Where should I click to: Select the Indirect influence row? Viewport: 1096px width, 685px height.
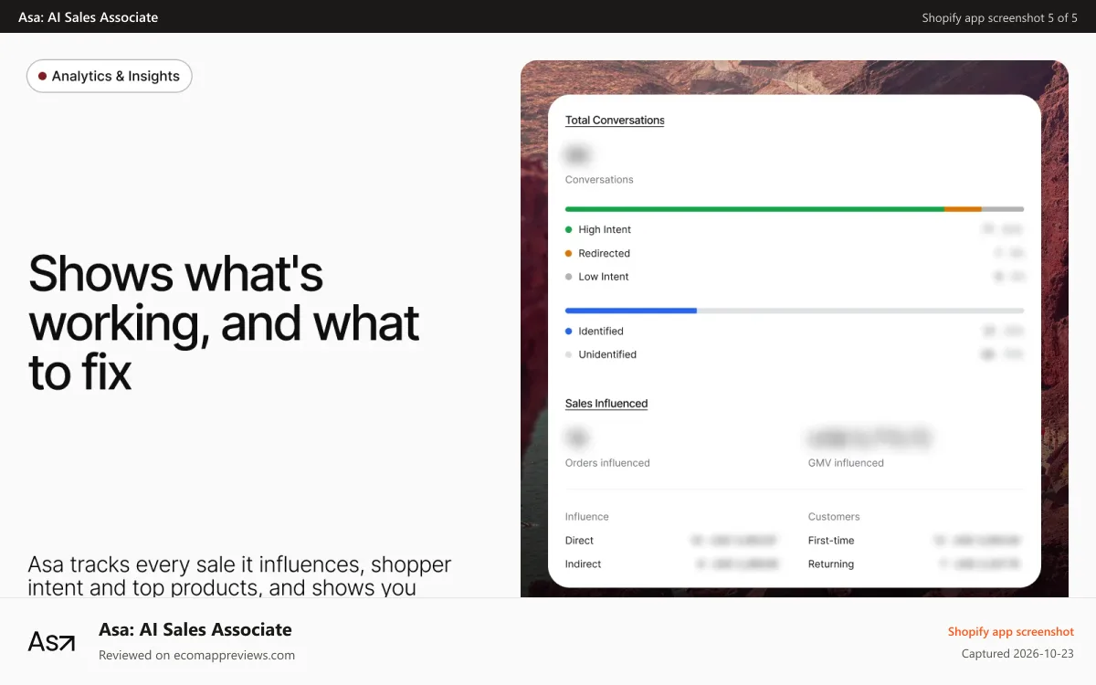click(672, 564)
